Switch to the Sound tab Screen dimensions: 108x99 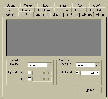coord(11,5)
